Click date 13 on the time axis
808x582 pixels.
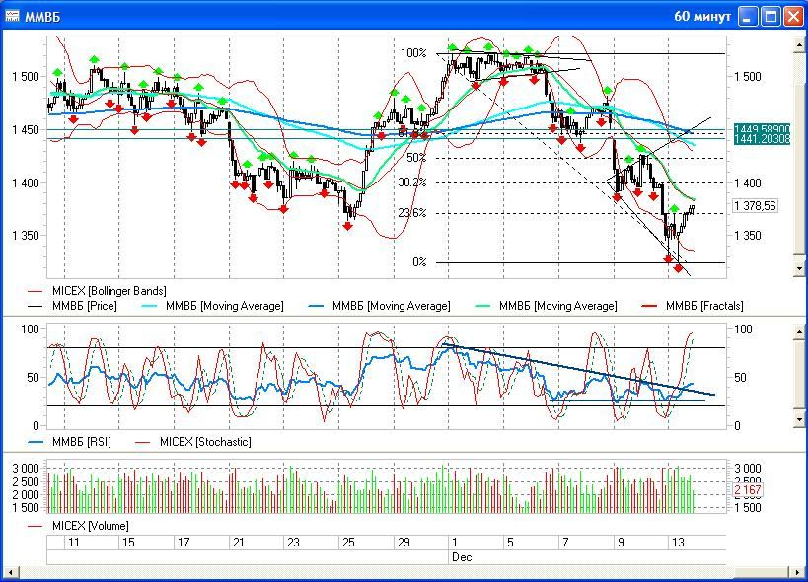click(678, 543)
